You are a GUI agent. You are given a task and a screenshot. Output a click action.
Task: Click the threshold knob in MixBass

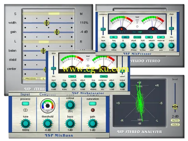[x=48, y=124]
